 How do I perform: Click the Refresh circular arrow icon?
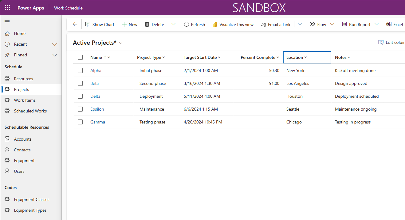point(187,25)
